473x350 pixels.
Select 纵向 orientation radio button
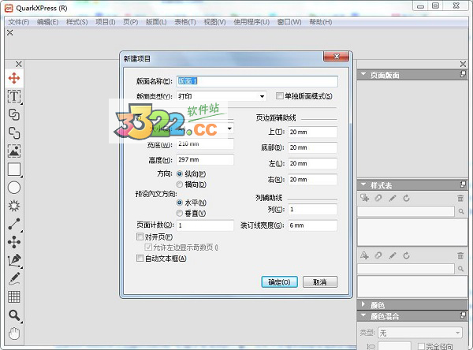tap(180, 173)
